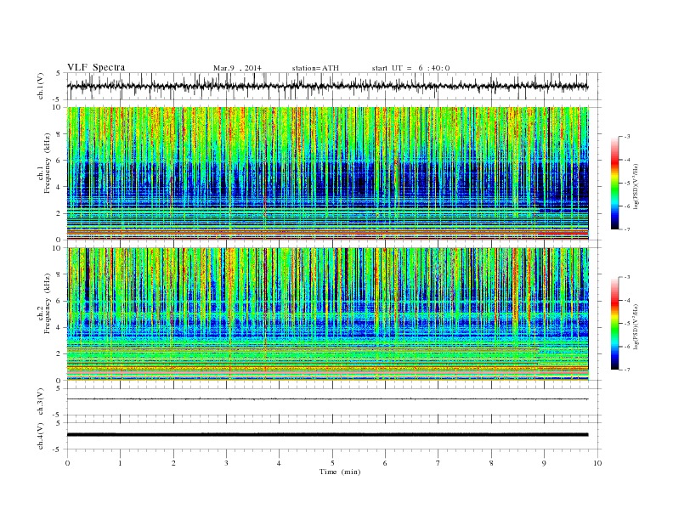Click the "8" tick on ch.2 frequency axis
This screenshot has width=673, height=520.
pyautogui.click(x=59, y=274)
